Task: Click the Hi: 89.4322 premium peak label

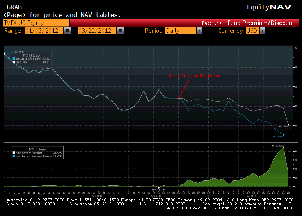Action: point(278,146)
